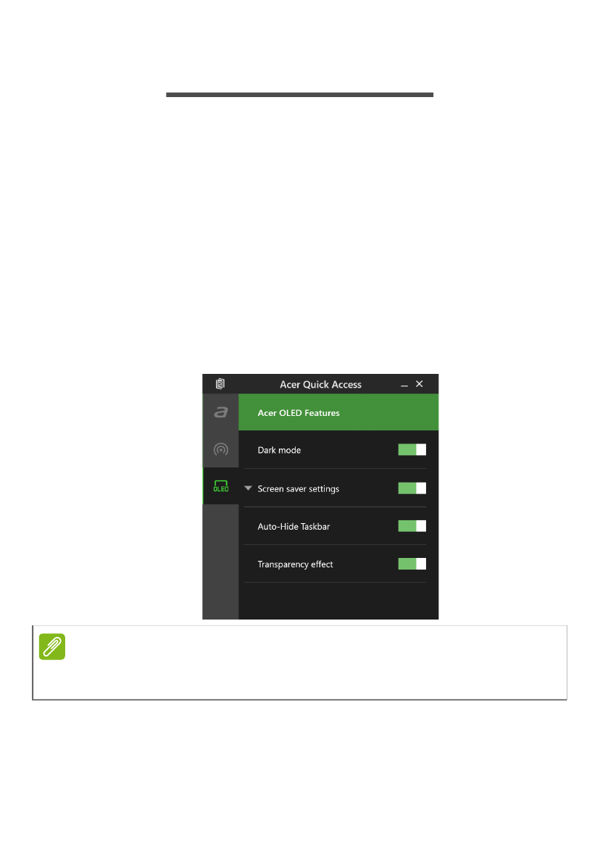Click the Screen saver settings label
This screenshot has height=863, width=608.
pyautogui.click(x=299, y=488)
